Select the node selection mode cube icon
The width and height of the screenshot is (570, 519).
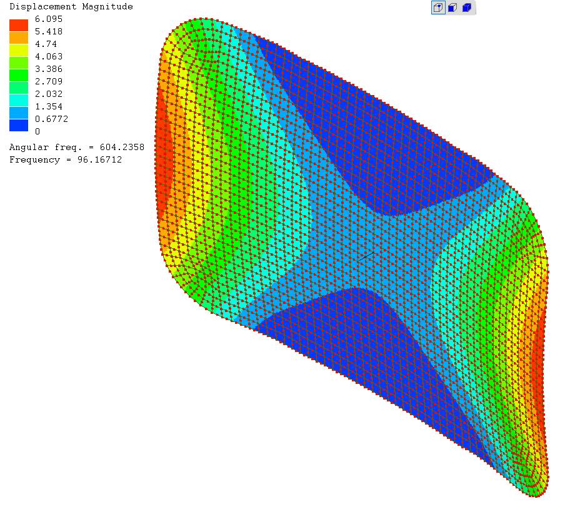[438, 8]
